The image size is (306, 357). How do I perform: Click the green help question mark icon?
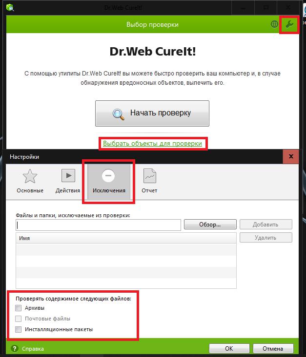(14, 349)
